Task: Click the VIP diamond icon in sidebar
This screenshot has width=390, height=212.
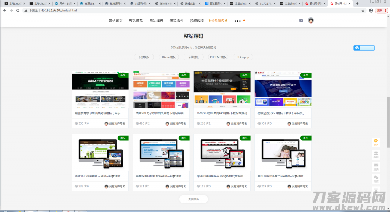Action: point(376,142)
